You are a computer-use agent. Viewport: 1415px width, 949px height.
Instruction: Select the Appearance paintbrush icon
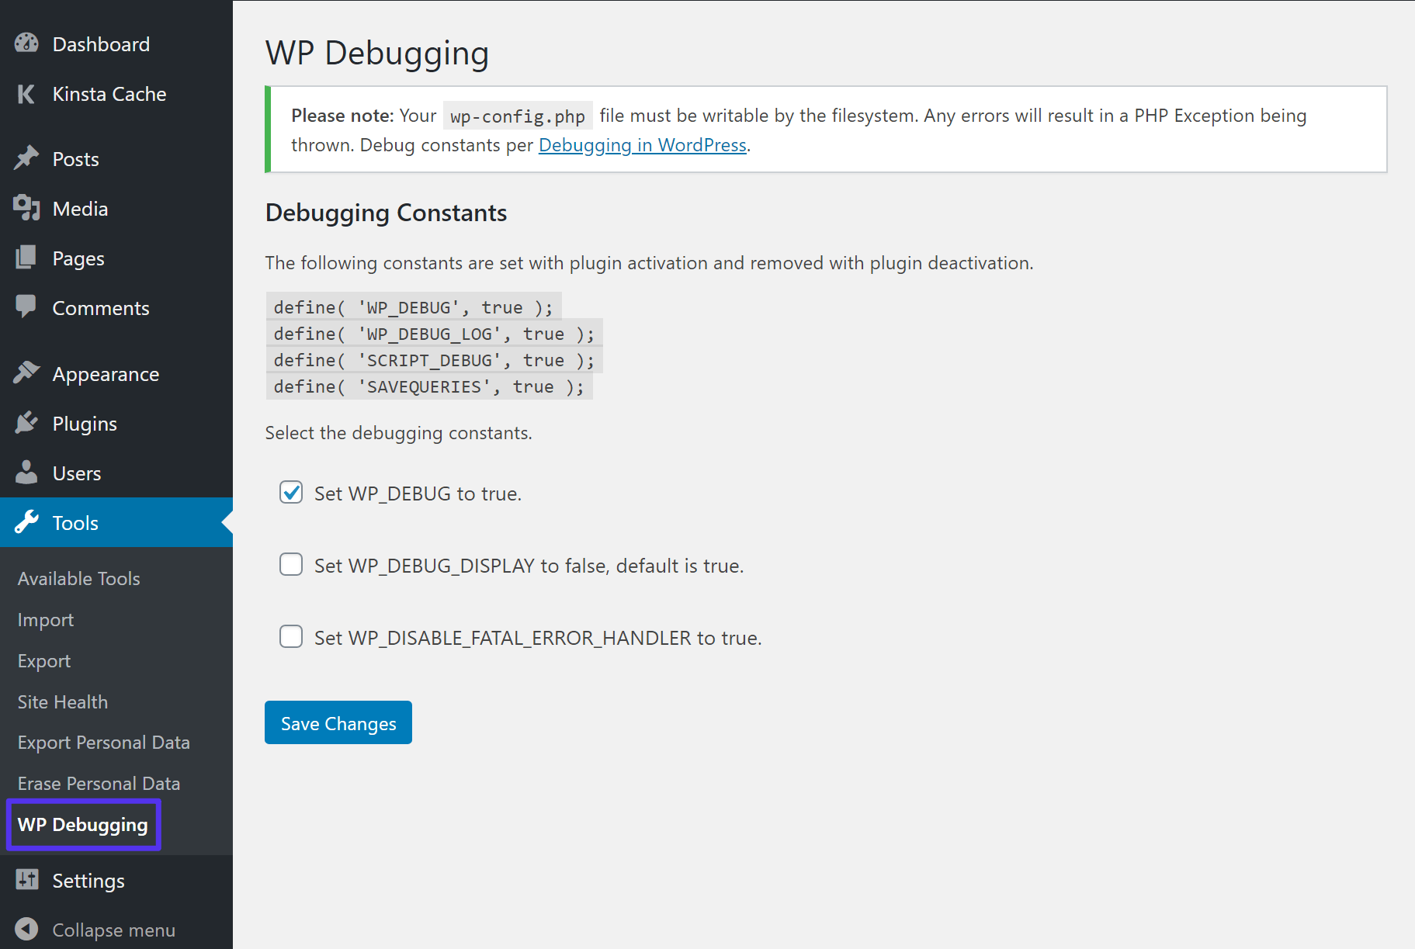click(x=26, y=373)
